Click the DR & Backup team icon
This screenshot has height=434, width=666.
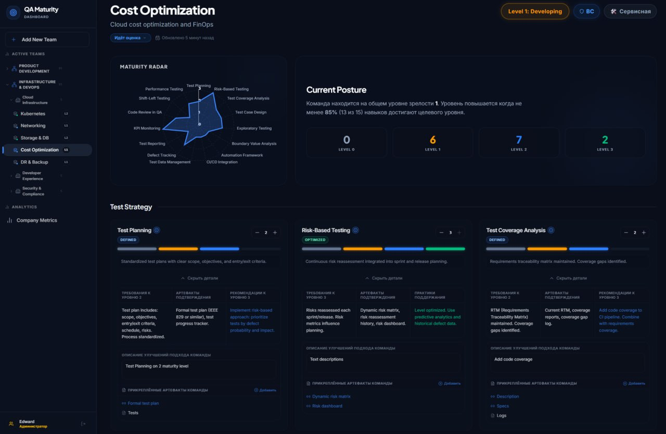point(15,162)
